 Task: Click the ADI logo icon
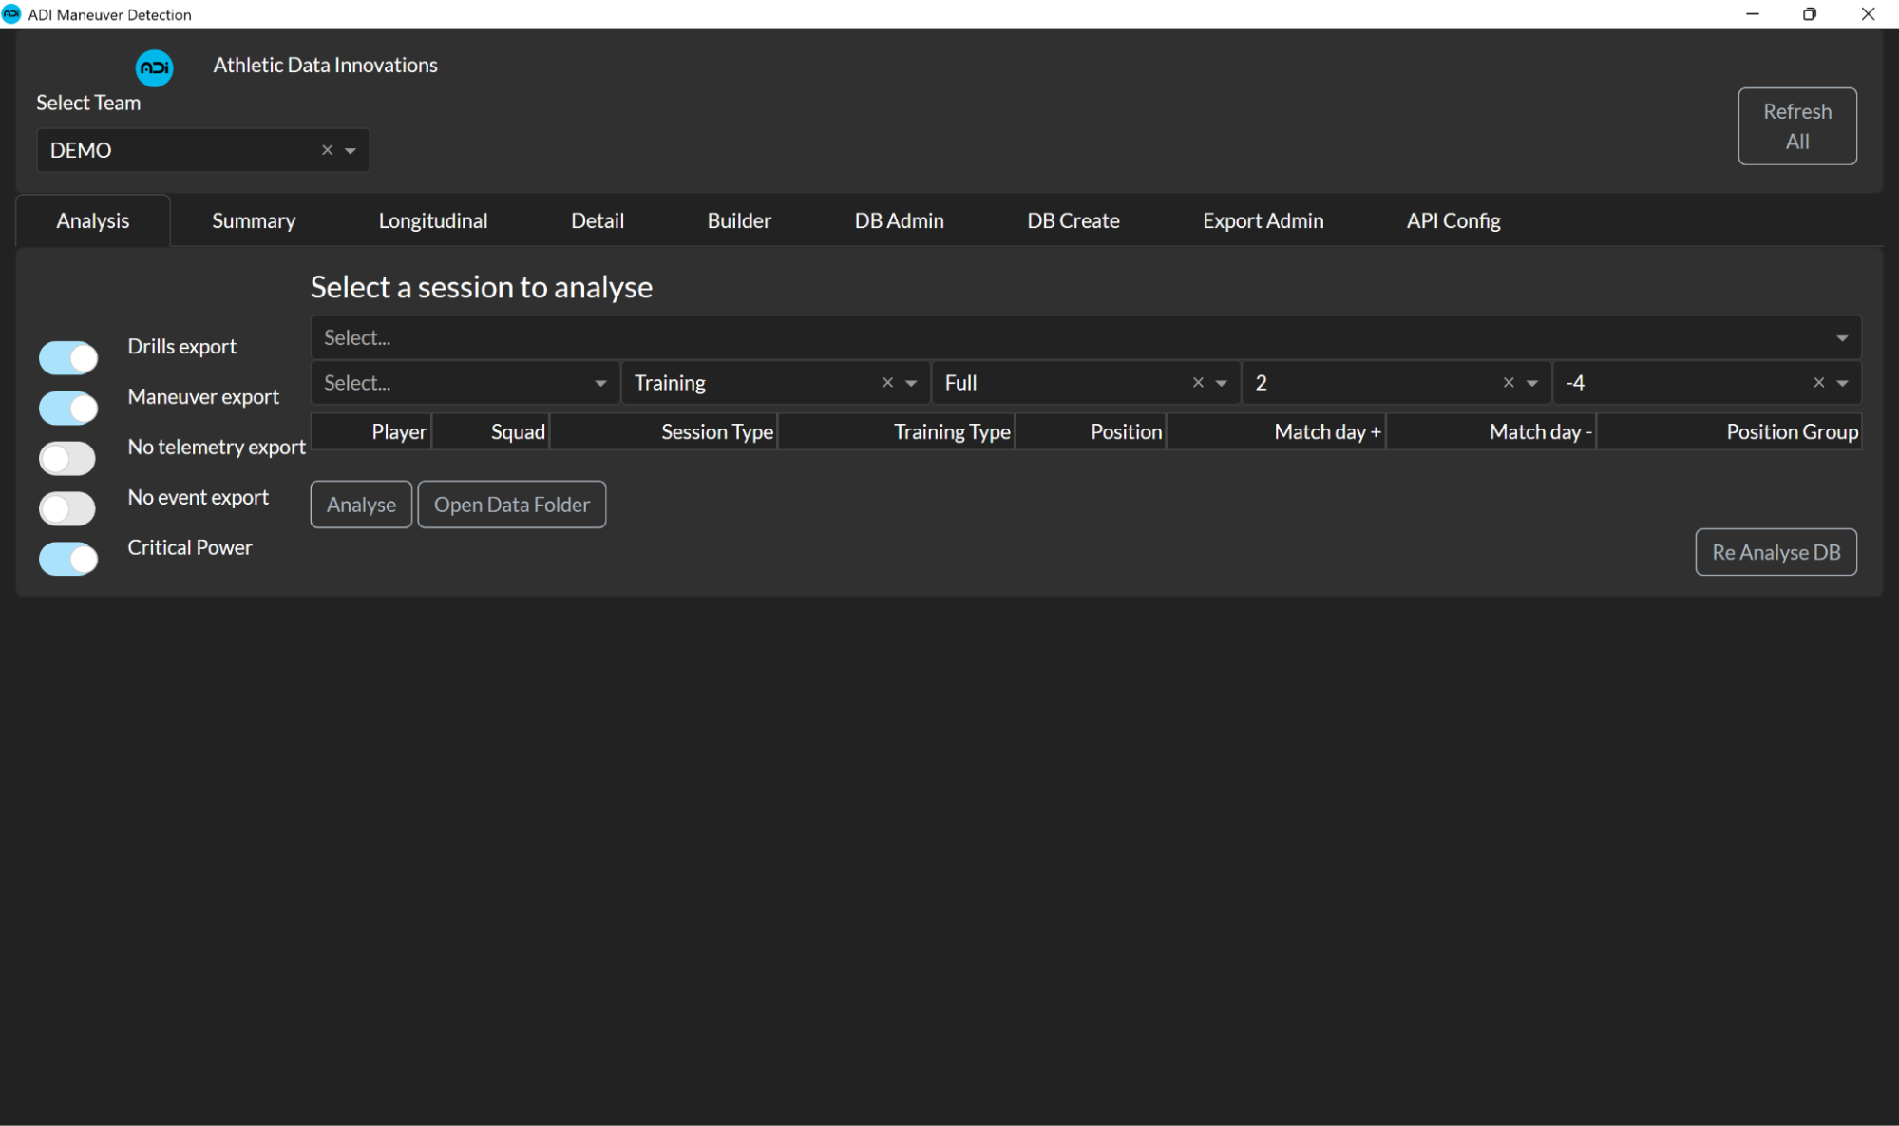[x=154, y=68]
